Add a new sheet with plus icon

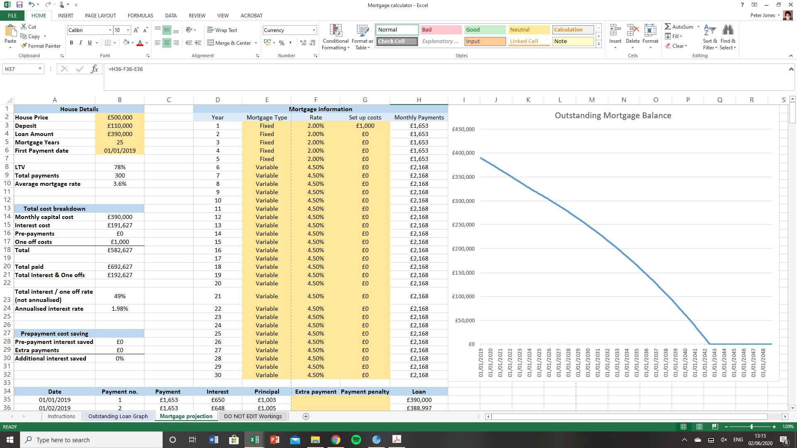306,416
